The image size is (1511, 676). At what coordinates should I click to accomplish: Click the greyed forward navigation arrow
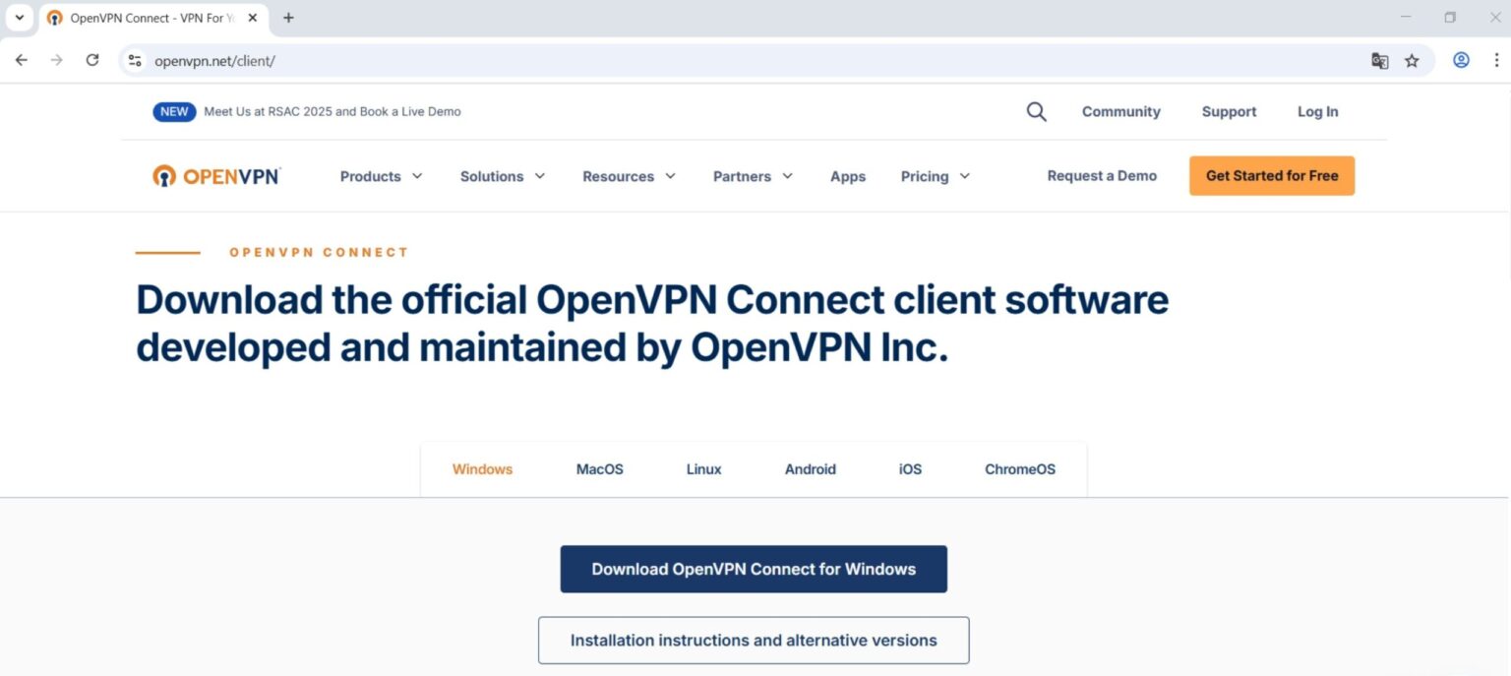[56, 60]
